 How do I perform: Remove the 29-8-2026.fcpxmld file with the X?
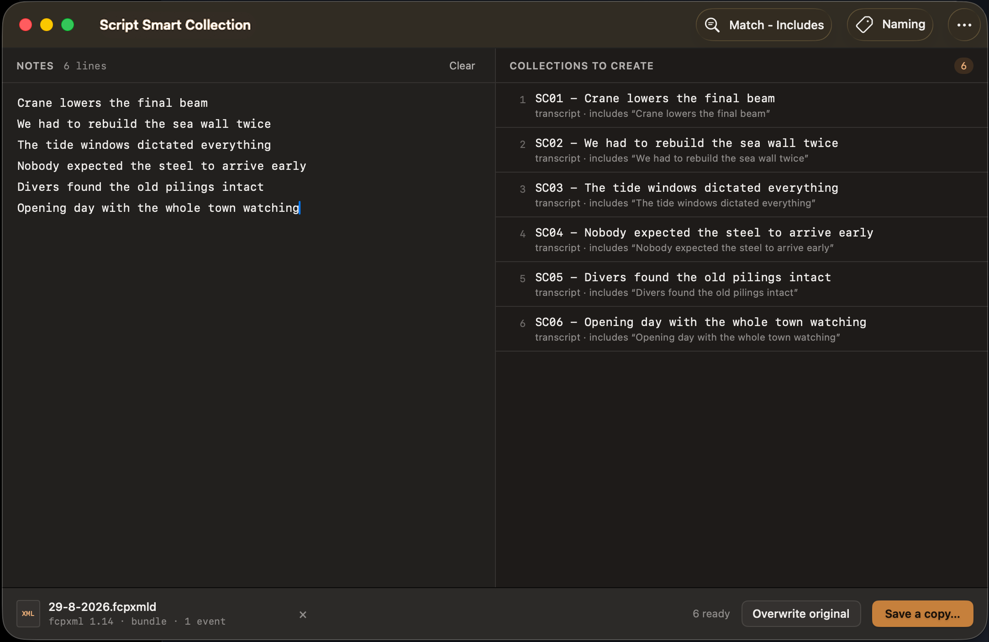[x=303, y=615]
